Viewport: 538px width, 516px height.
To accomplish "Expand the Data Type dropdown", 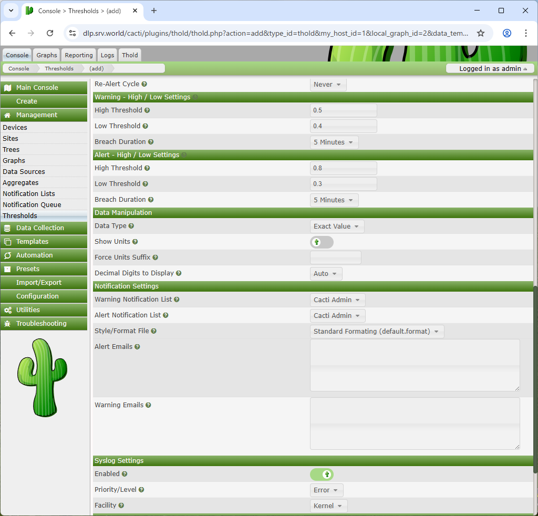I will [337, 226].
